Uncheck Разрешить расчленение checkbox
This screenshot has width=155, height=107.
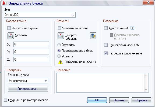(x=106, y=53)
